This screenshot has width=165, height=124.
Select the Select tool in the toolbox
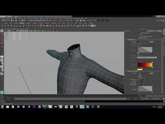click(x=2, y=31)
